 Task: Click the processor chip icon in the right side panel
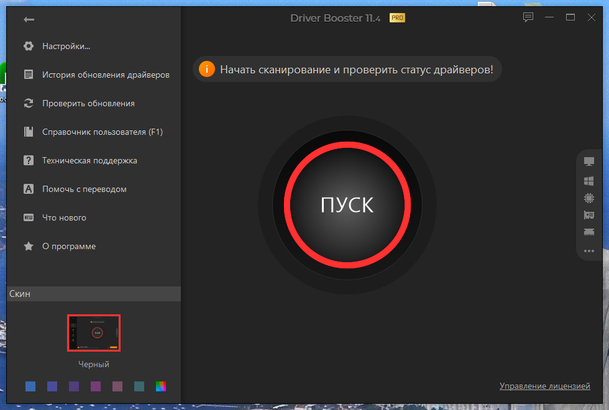point(589,198)
